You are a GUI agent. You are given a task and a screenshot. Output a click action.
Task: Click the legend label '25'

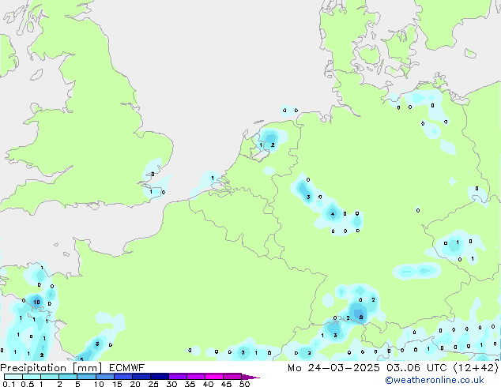pyautogui.click(x=153, y=384)
